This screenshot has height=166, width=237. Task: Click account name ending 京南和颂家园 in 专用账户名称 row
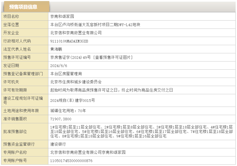(88, 152)
